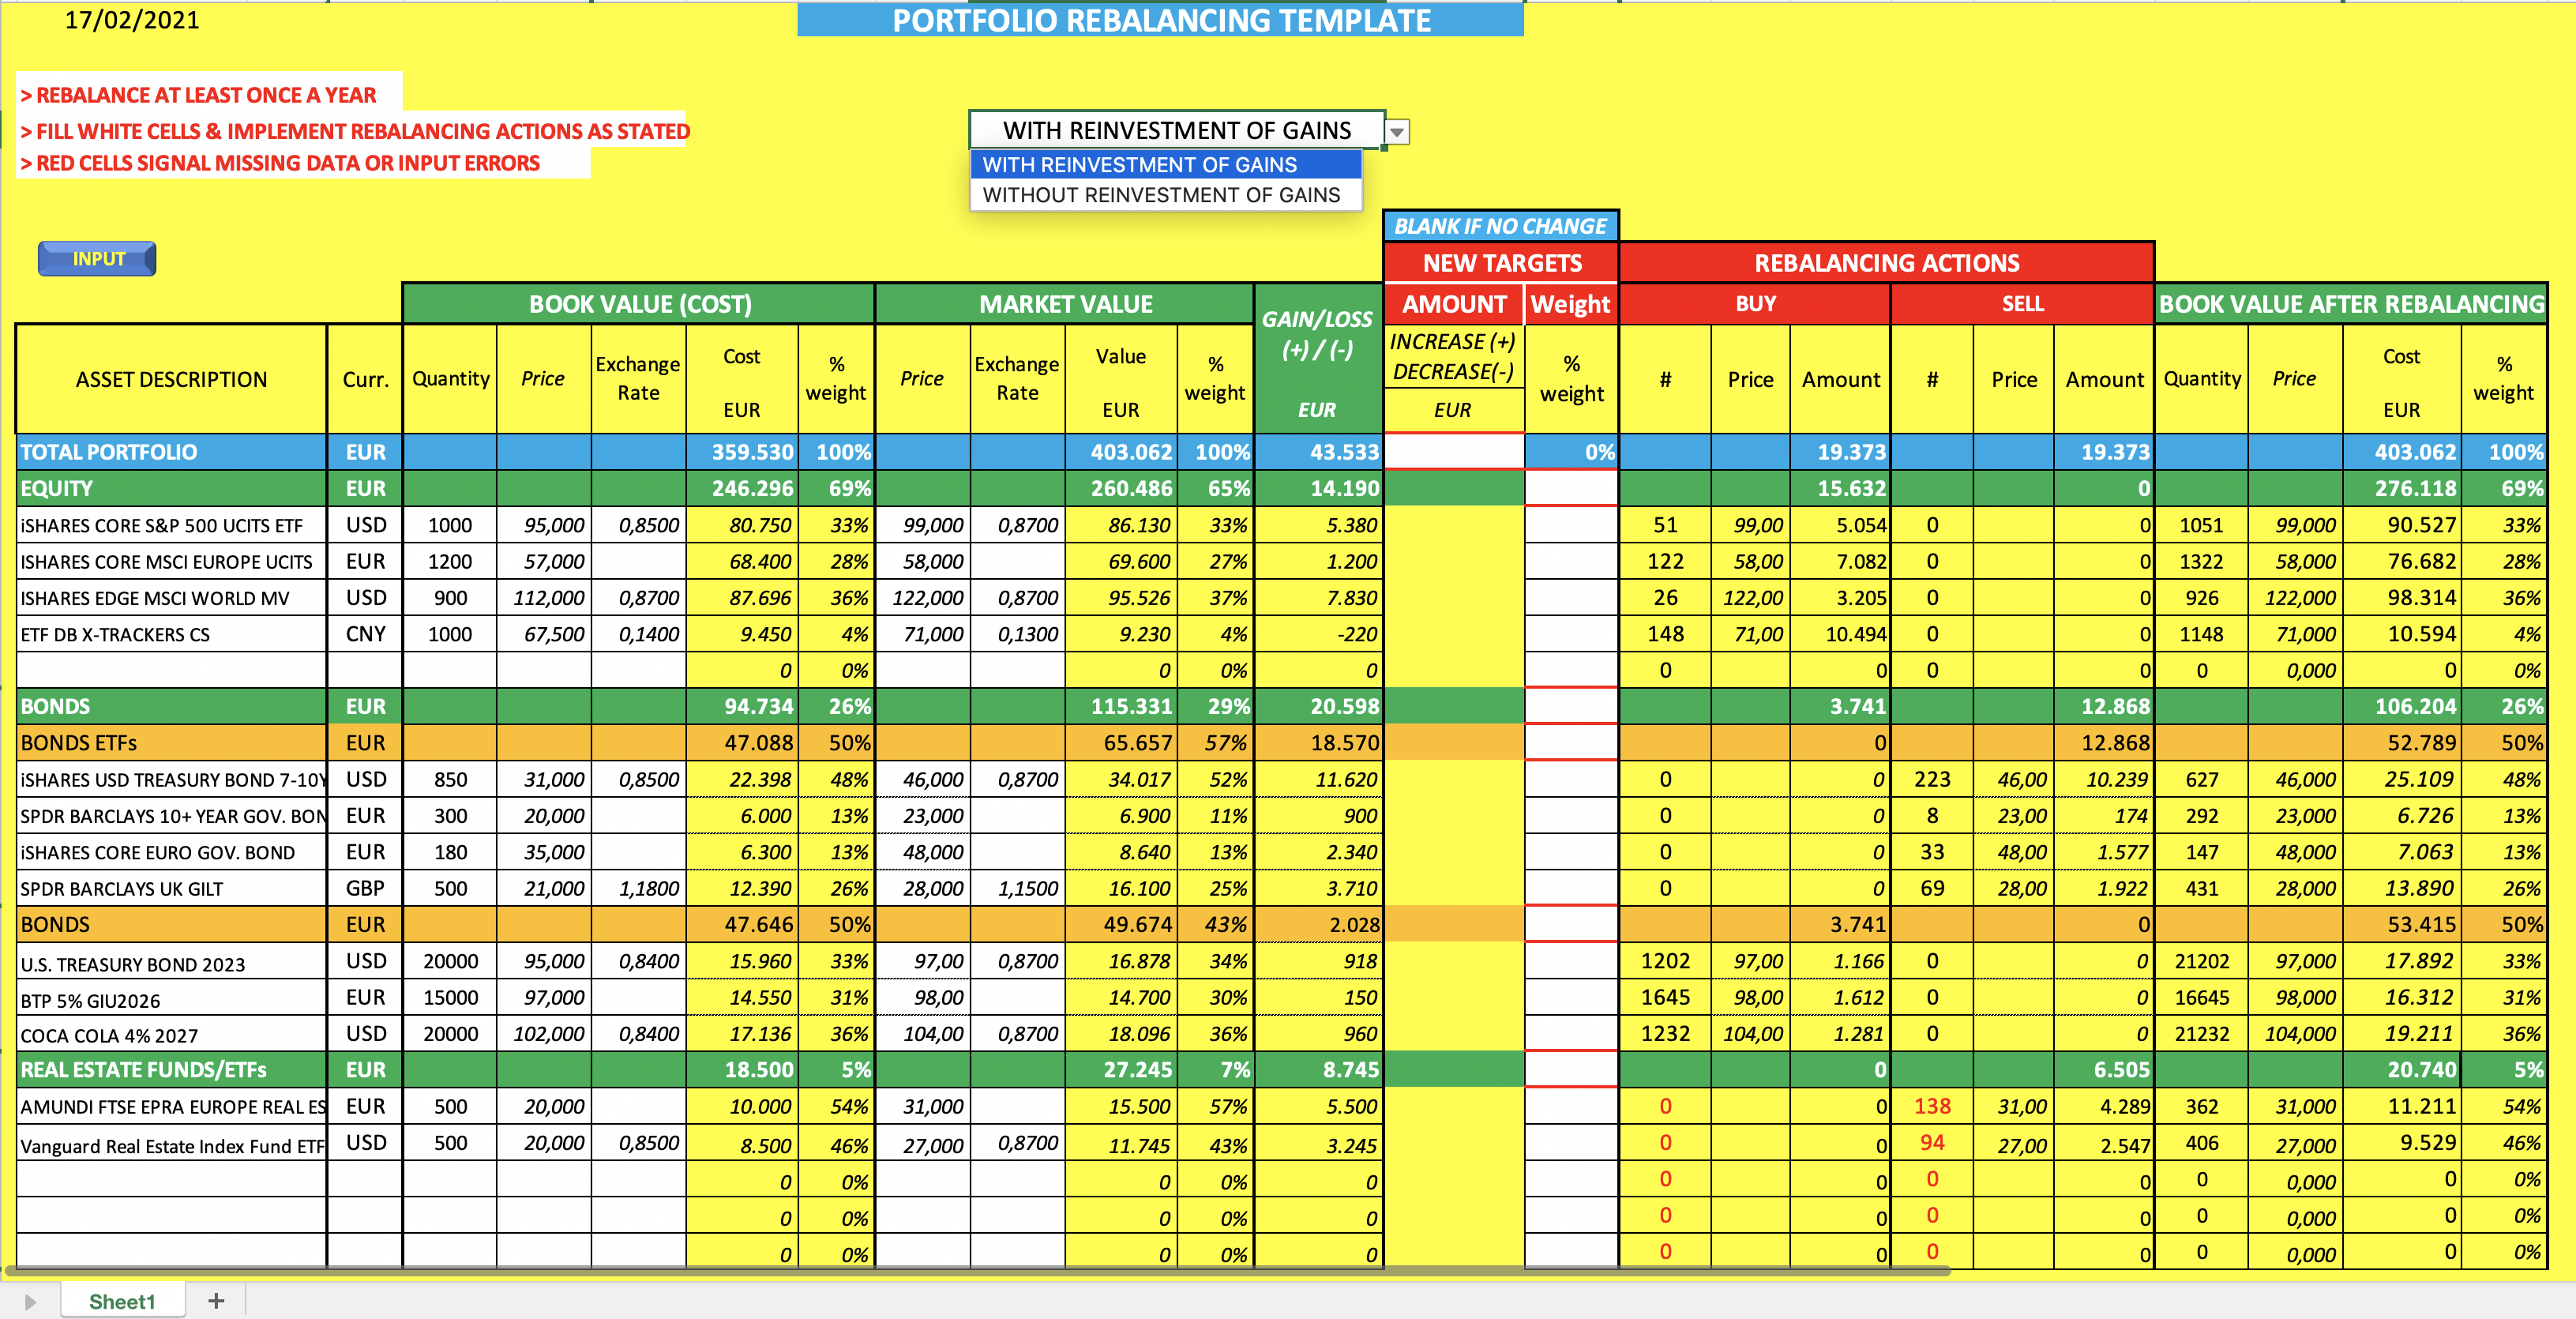
Task: Select iSHARES CORE S&P 500 UCITS ETF cell
Action: pos(171,526)
